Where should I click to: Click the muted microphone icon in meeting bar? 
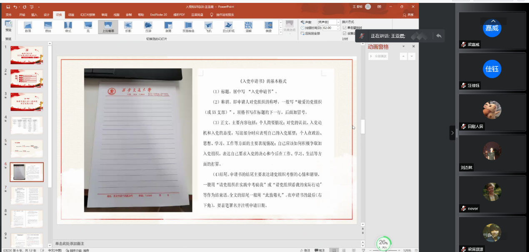click(x=362, y=36)
